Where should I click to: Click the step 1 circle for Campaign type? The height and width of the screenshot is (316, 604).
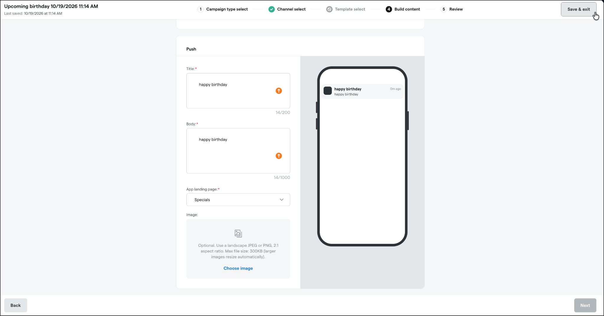(x=201, y=9)
